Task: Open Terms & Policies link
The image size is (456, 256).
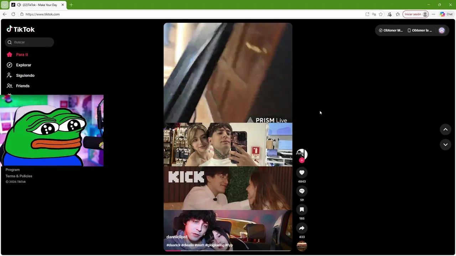Action: (19, 176)
